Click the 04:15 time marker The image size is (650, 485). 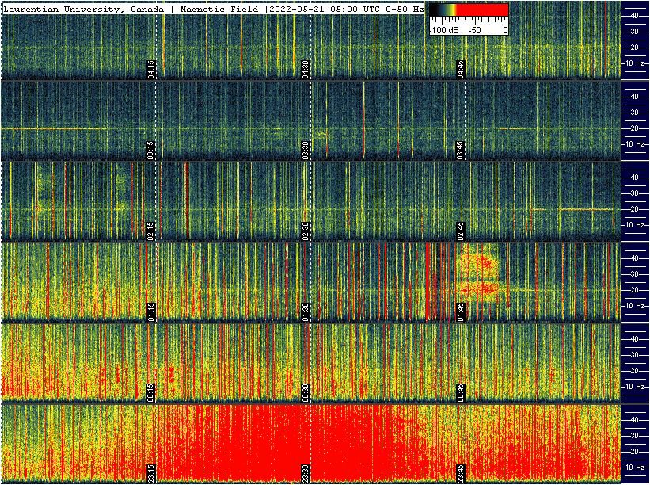click(150, 68)
